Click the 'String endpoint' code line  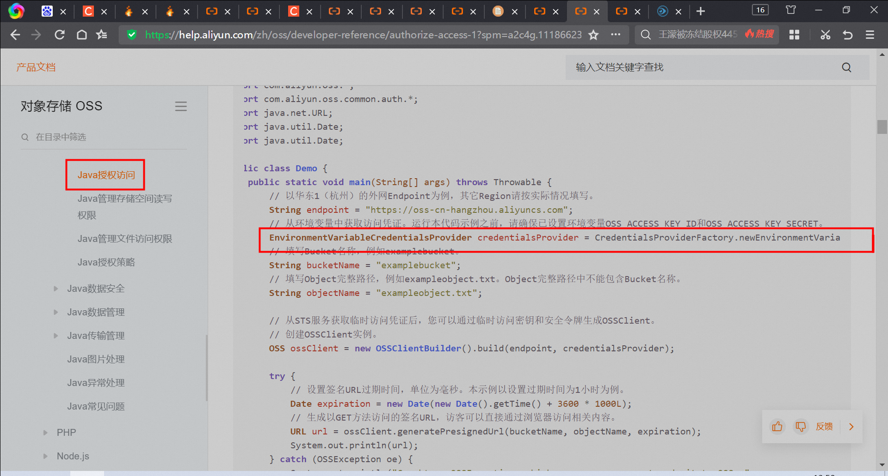421,210
